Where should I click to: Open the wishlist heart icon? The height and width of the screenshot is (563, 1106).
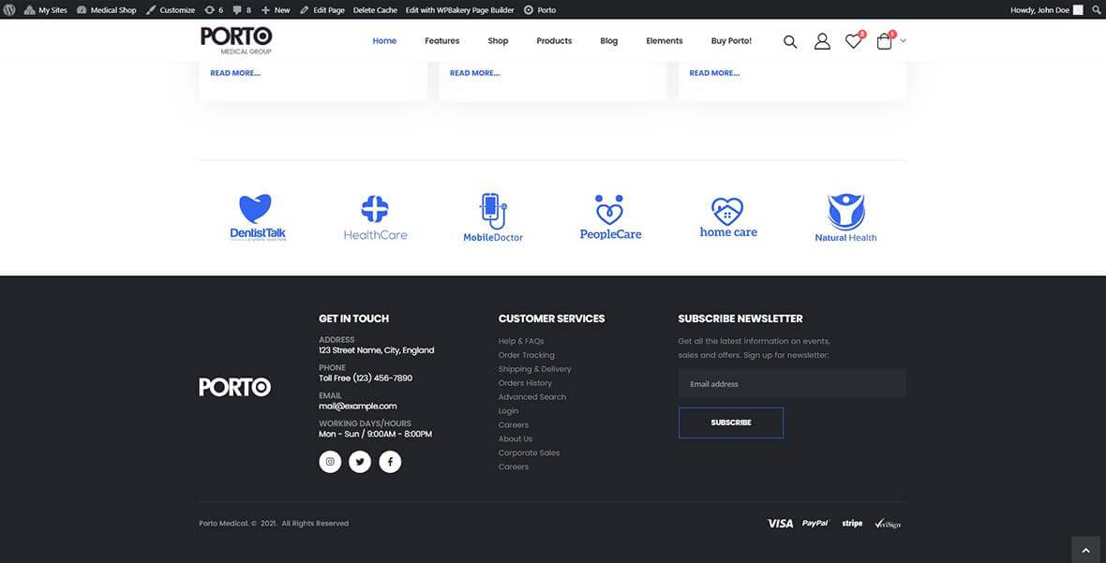853,41
